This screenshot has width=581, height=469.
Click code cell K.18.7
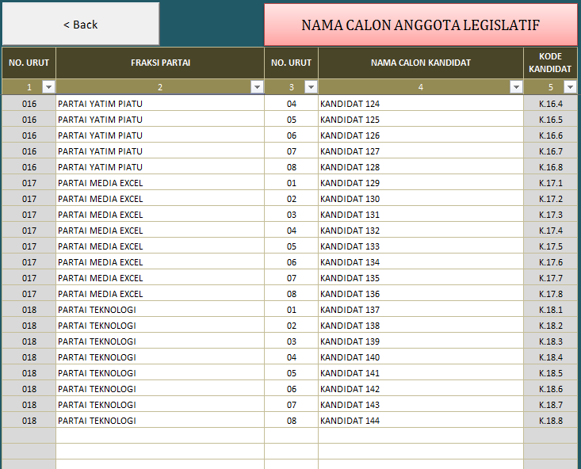coord(550,405)
